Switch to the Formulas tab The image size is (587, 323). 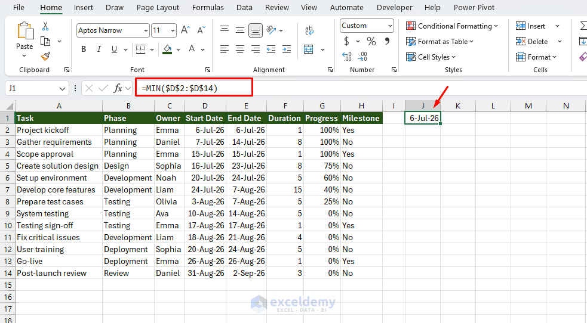(x=208, y=8)
